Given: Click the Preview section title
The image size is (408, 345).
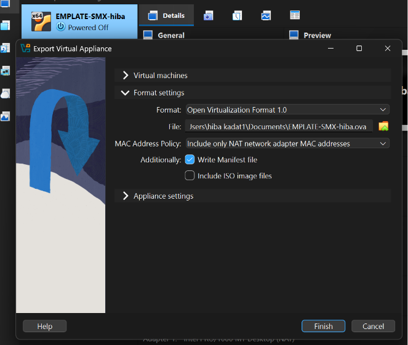Looking at the screenshot, I should point(317,35).
